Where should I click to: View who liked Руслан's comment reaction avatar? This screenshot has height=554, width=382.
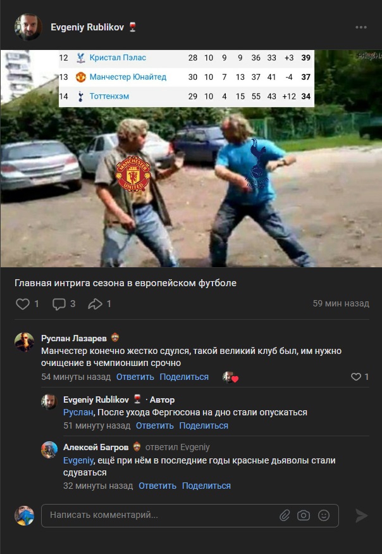point(230,377)
